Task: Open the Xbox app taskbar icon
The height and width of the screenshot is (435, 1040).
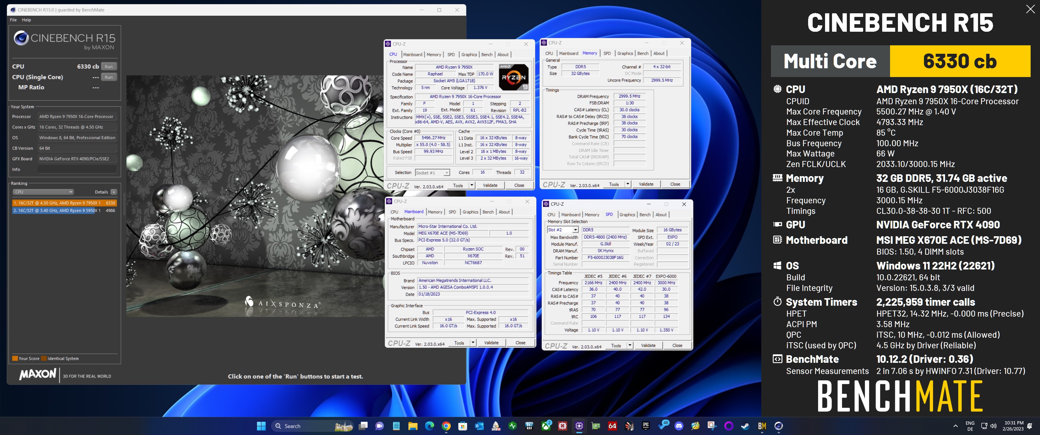Action: pos(546,426)
